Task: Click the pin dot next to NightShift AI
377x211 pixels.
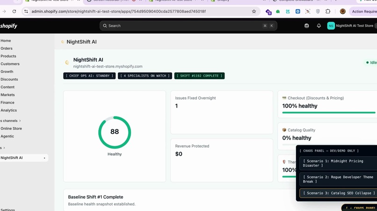Action: tap(44, 158)
